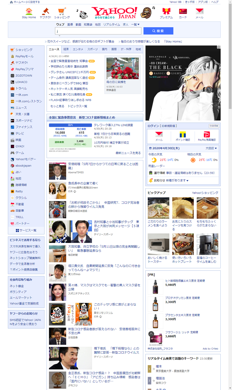Click the ゲーム controller icon
Viewport: 232px width, 390px height.
click(12, 153)
